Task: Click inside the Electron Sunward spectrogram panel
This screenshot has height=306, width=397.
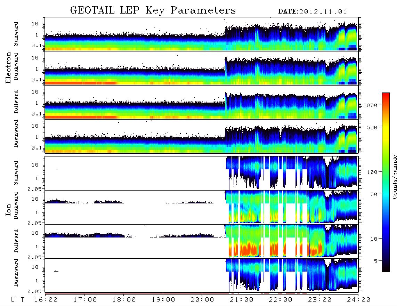Action: tap(202, 34)
